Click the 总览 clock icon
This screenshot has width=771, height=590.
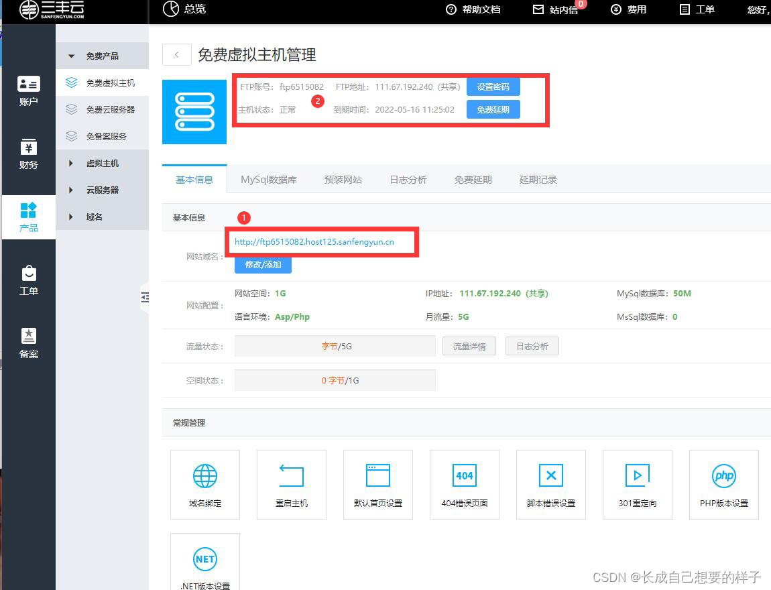(x=170, y=9)
